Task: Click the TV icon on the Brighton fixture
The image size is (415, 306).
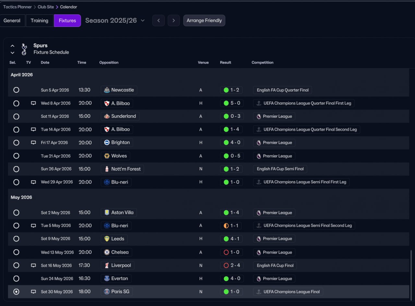Action: (33, 142)
